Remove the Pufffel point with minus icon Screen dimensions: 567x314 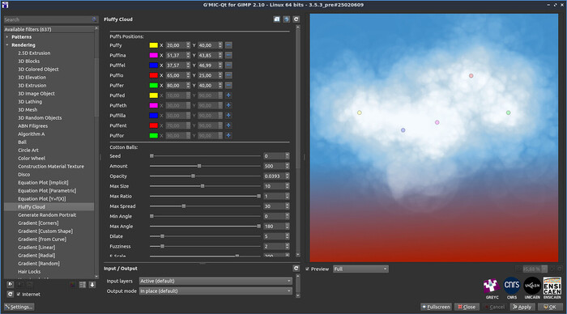click(x=228, y=66)
